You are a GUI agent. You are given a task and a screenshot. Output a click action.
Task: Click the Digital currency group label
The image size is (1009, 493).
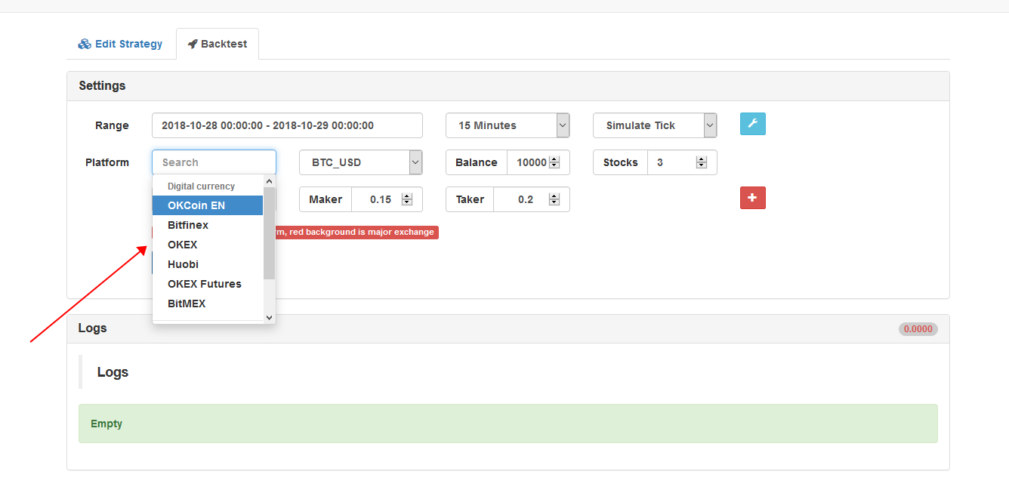(x=201, y=186)
